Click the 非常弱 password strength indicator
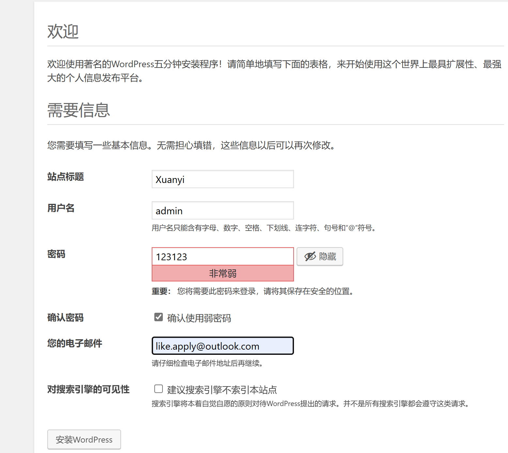 [223, 273]
